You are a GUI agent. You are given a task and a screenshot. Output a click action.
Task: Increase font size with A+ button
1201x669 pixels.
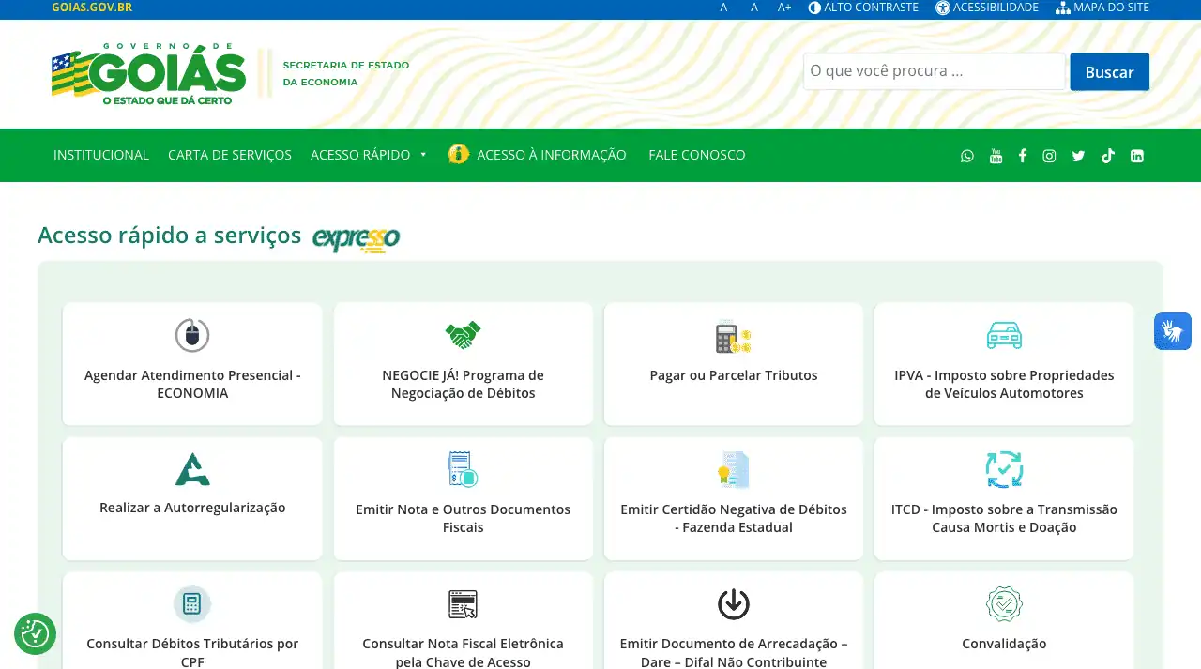coord(784,8)
